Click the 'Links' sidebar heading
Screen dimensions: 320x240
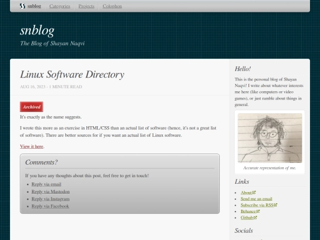tap(242, 182)
